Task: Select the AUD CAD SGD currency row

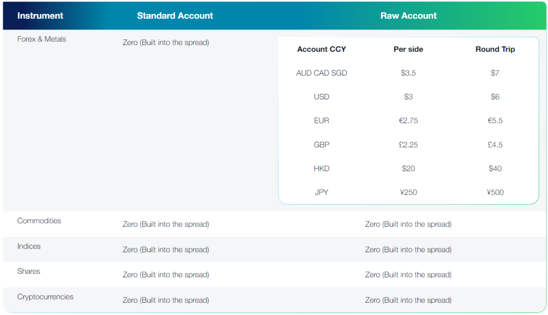Action: [x=322, y=73]
